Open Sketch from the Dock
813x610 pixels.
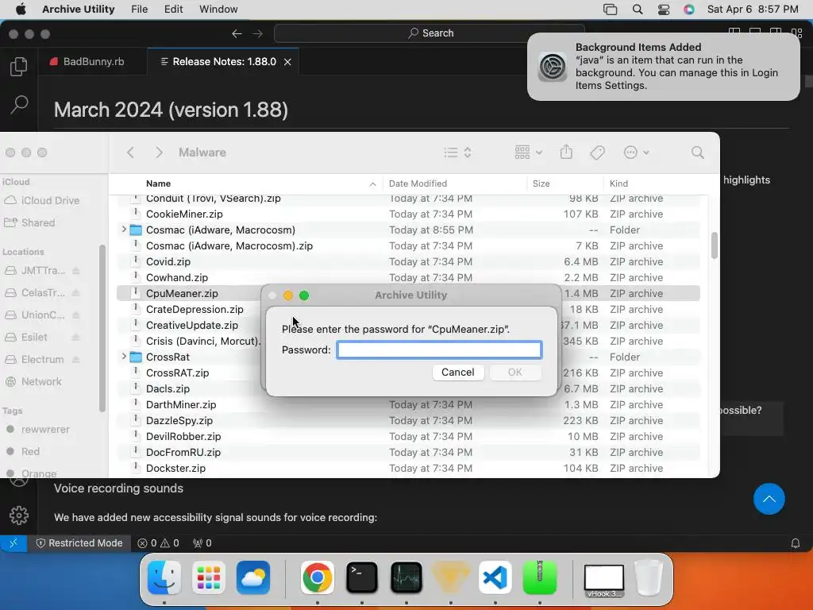(x=451, y=577)
